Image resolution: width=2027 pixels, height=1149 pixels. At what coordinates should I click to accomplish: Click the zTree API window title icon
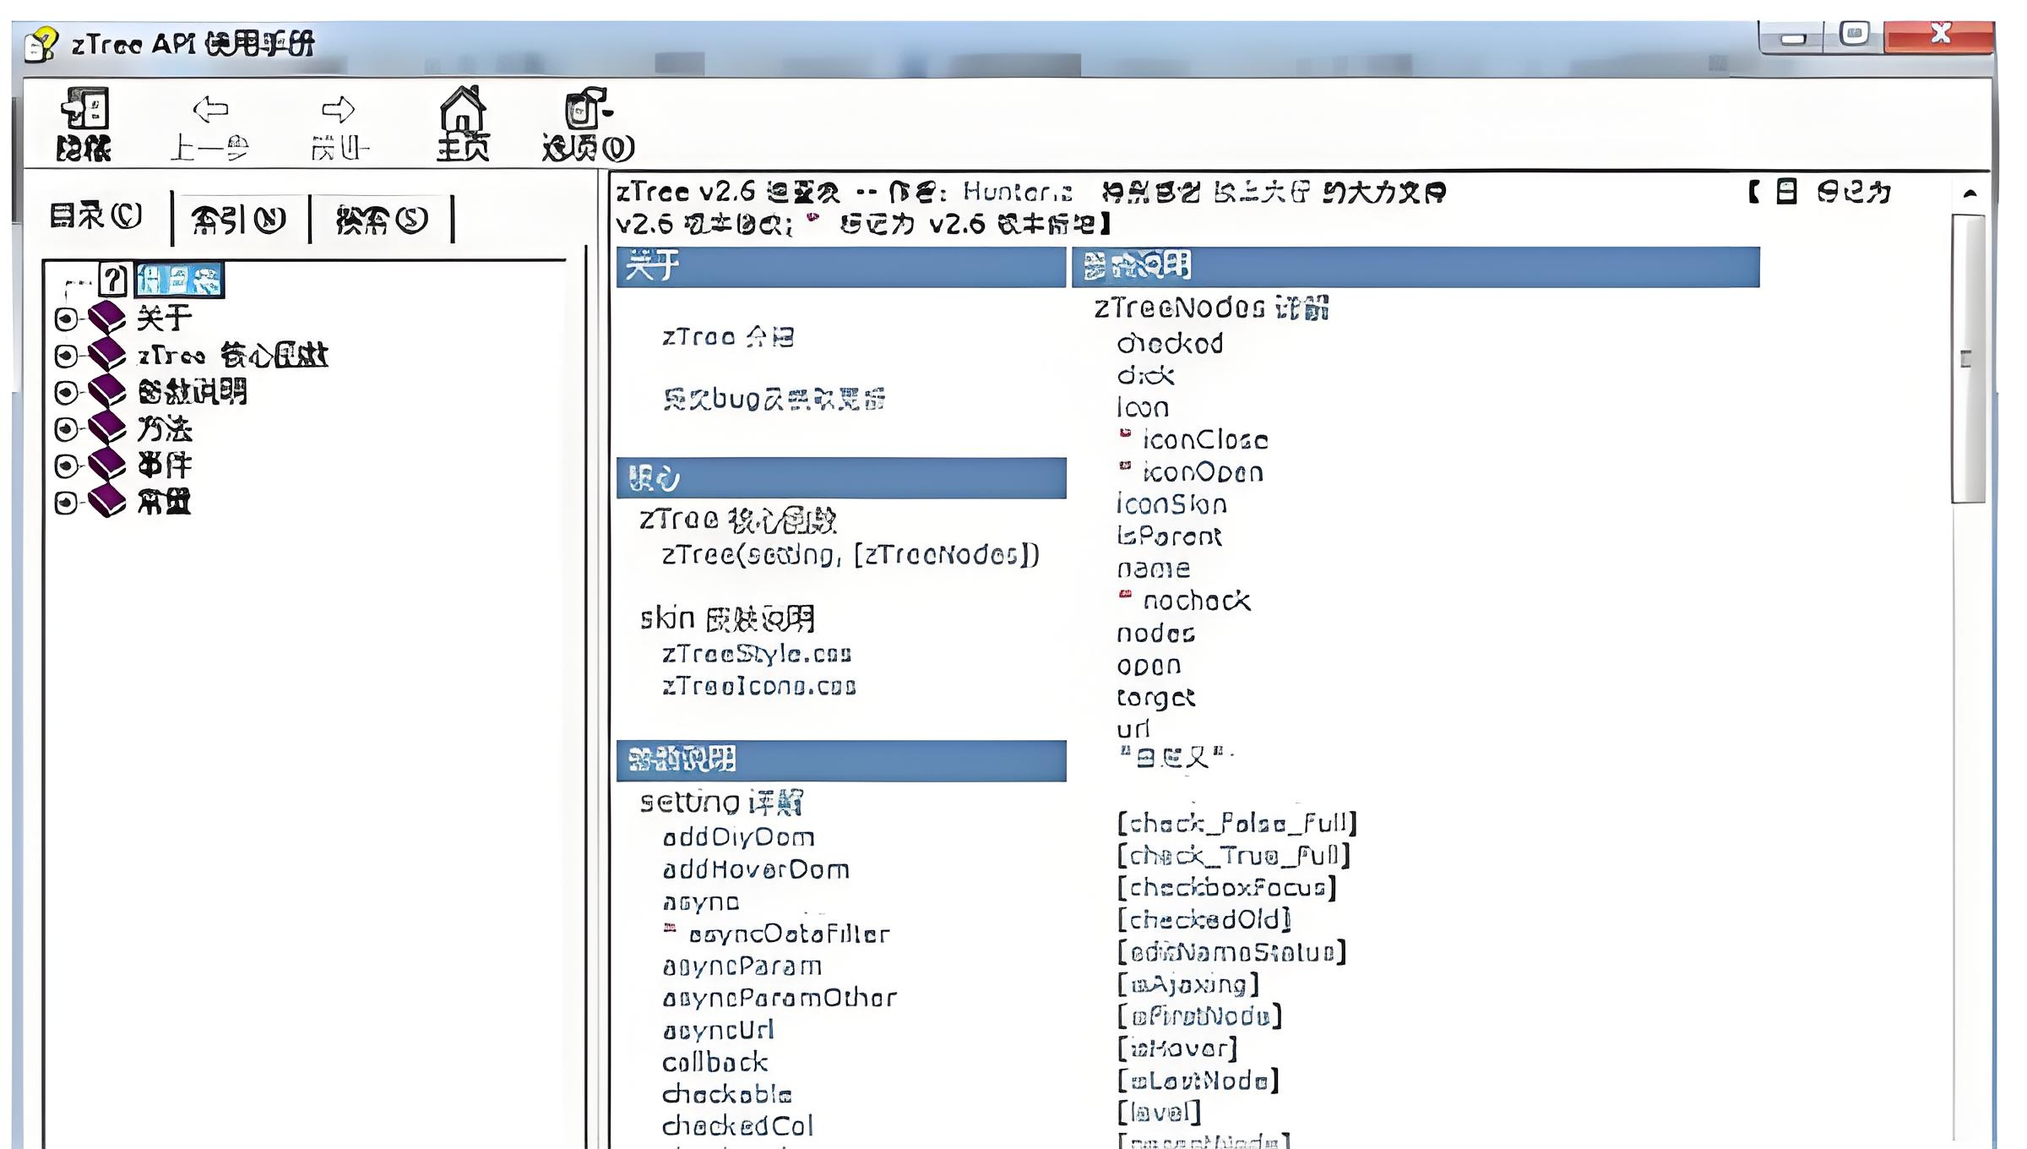pyautogui.click(x=41, y=44)
